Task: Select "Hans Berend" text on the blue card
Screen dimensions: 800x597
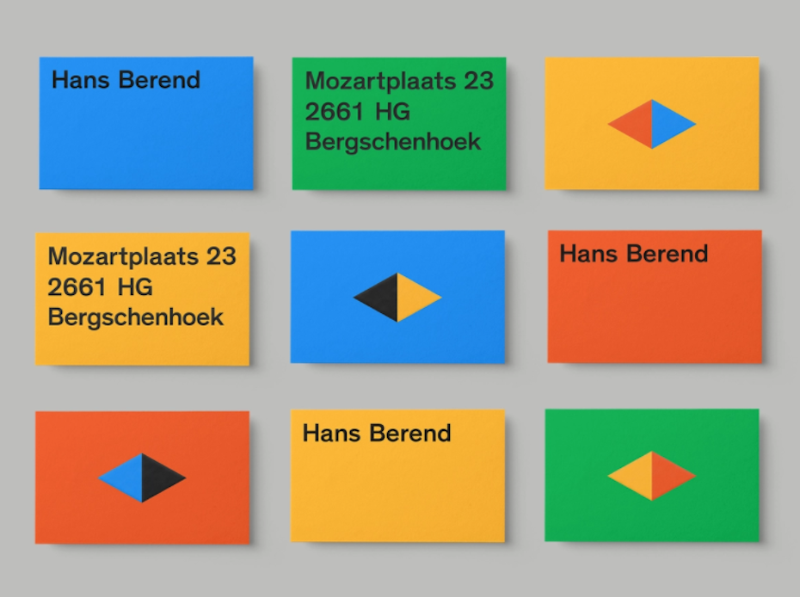Action: (x=126, y=80)
